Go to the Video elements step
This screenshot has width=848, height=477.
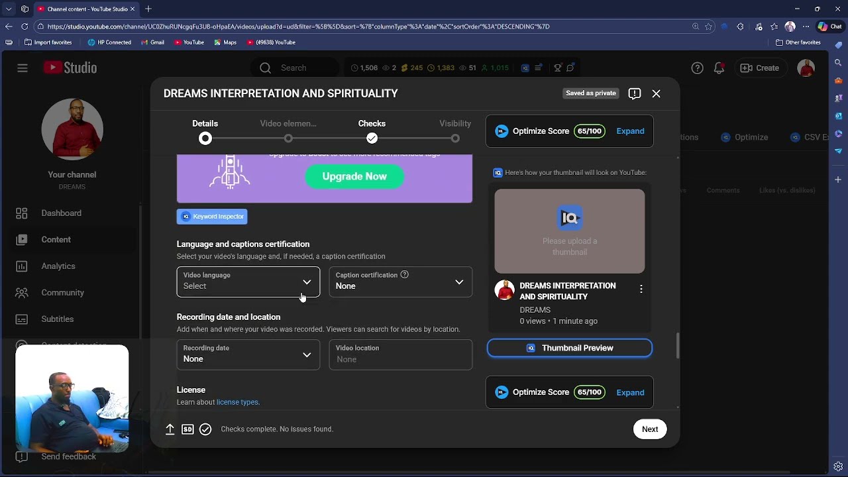[288, 131]
